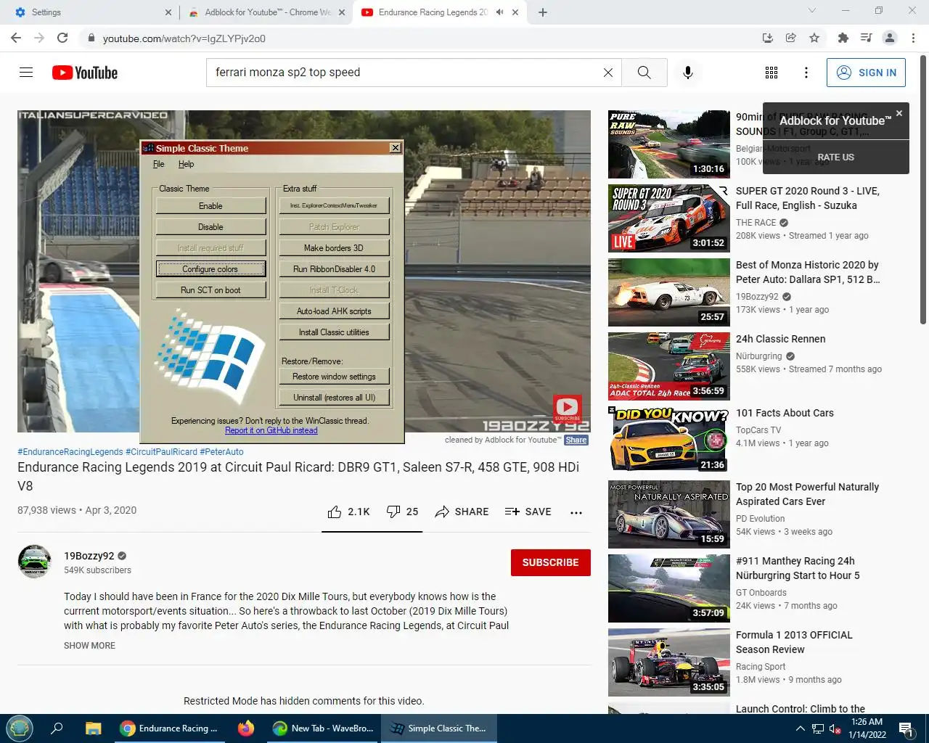This screenshot has width=929, height=743.
Task: Switch to Adblock for Youtube Chrome Web Store tab
Action: point(265,12)
